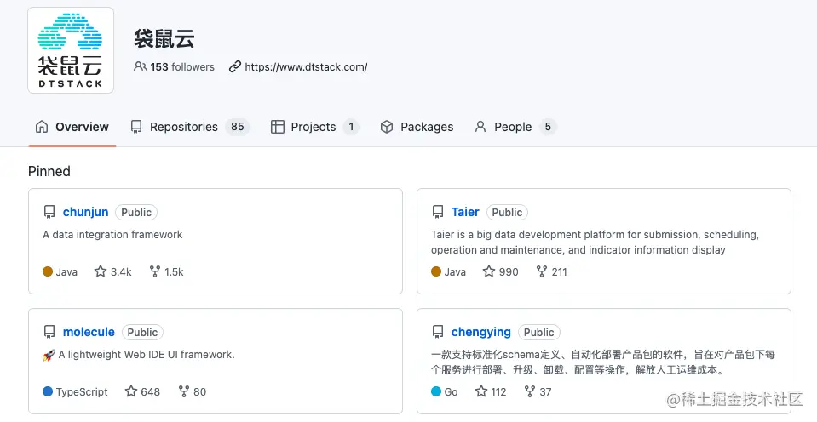View Taier's 211 forks
The image size is (817, 422).
552,271
